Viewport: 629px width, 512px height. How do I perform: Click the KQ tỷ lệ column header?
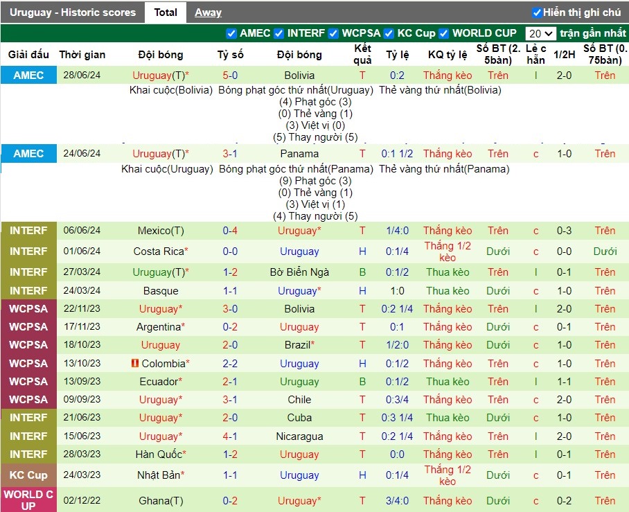tap(448, 55)
